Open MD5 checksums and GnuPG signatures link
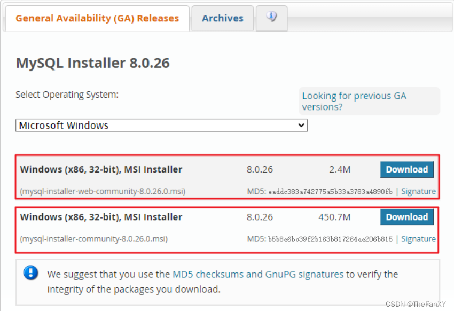 (x=258, y=274)
